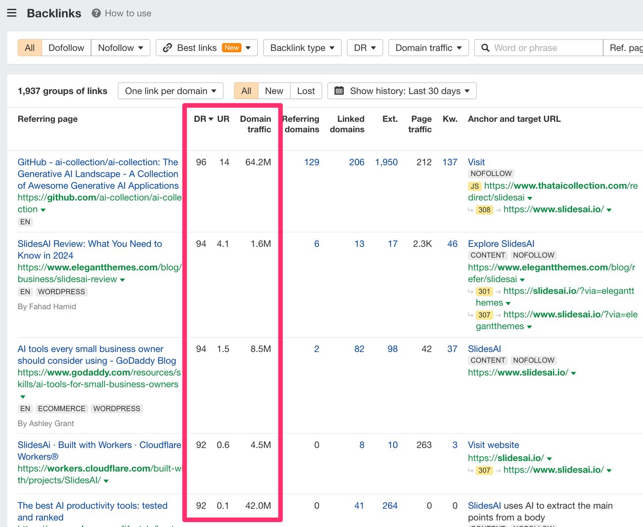Image resolution: width=643 pixels, height=527 pixels.
Task: Sort by the UR column header
Action: [x=223, y=119]
